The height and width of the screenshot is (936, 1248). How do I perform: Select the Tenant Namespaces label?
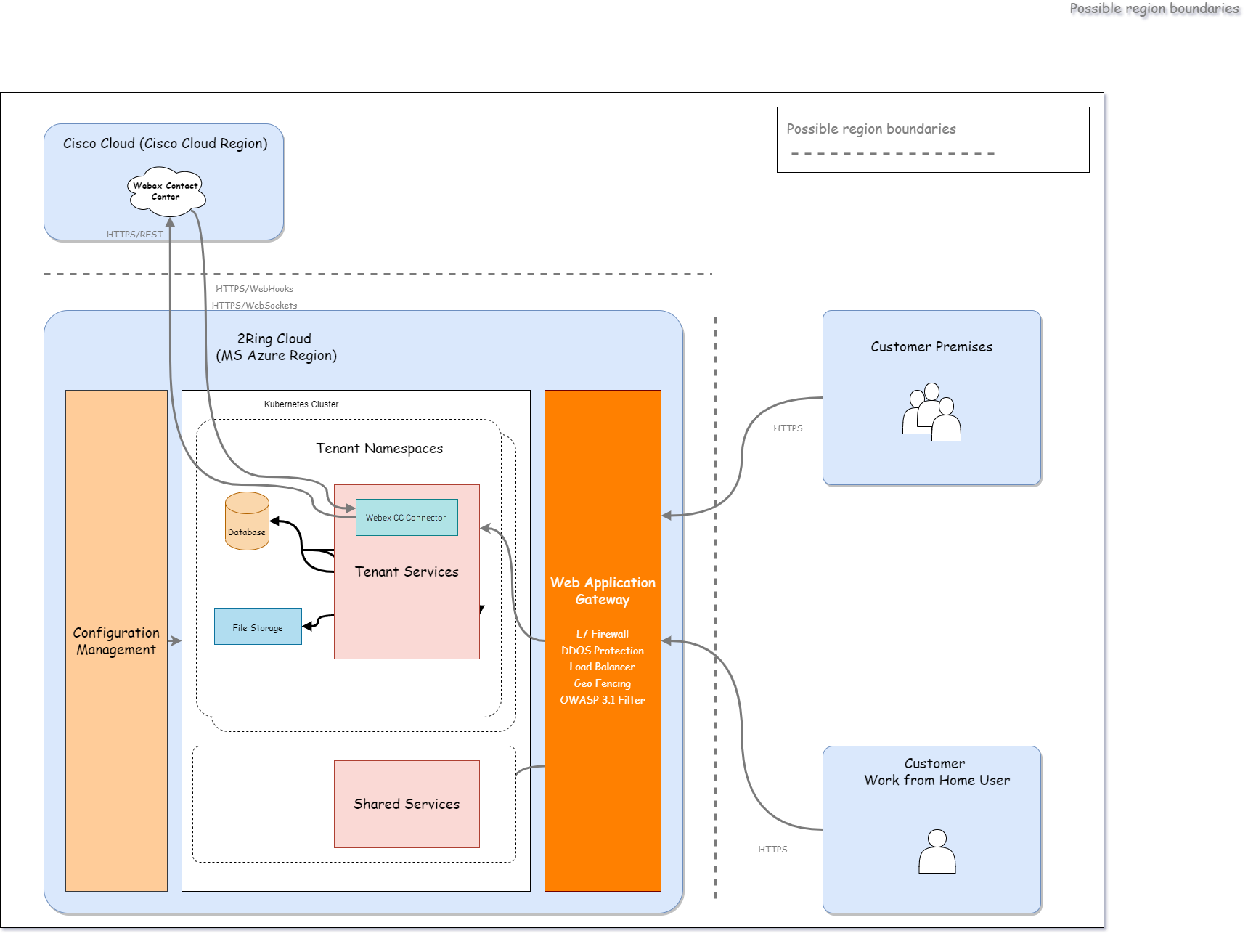pos(380,448)
